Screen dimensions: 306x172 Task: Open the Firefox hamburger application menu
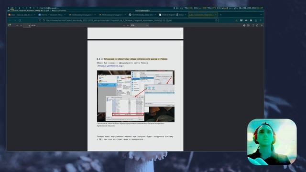[x=261, y=20]
